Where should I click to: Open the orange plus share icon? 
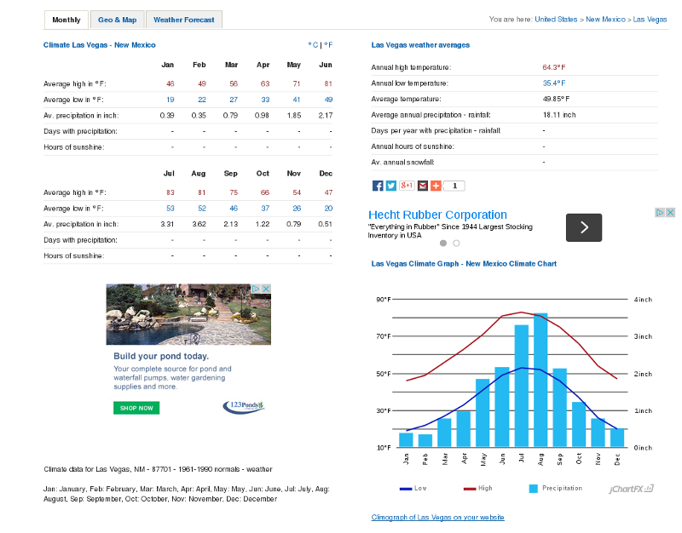click(436, 186)
